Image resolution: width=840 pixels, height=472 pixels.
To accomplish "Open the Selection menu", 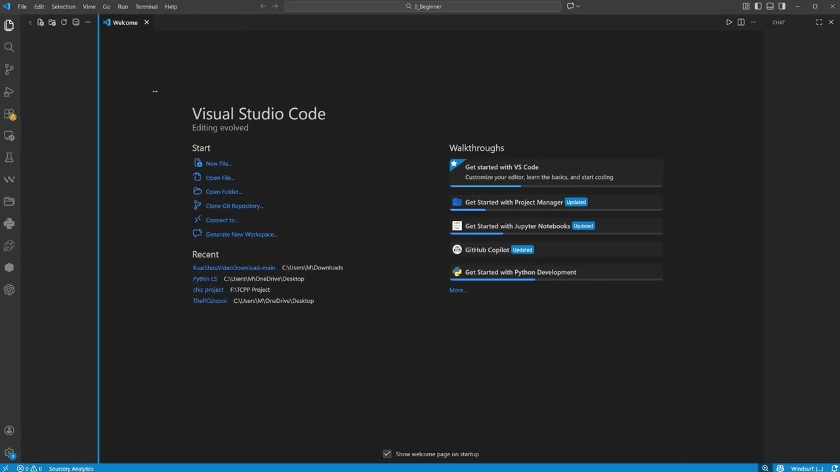I will tap(64, 7).
